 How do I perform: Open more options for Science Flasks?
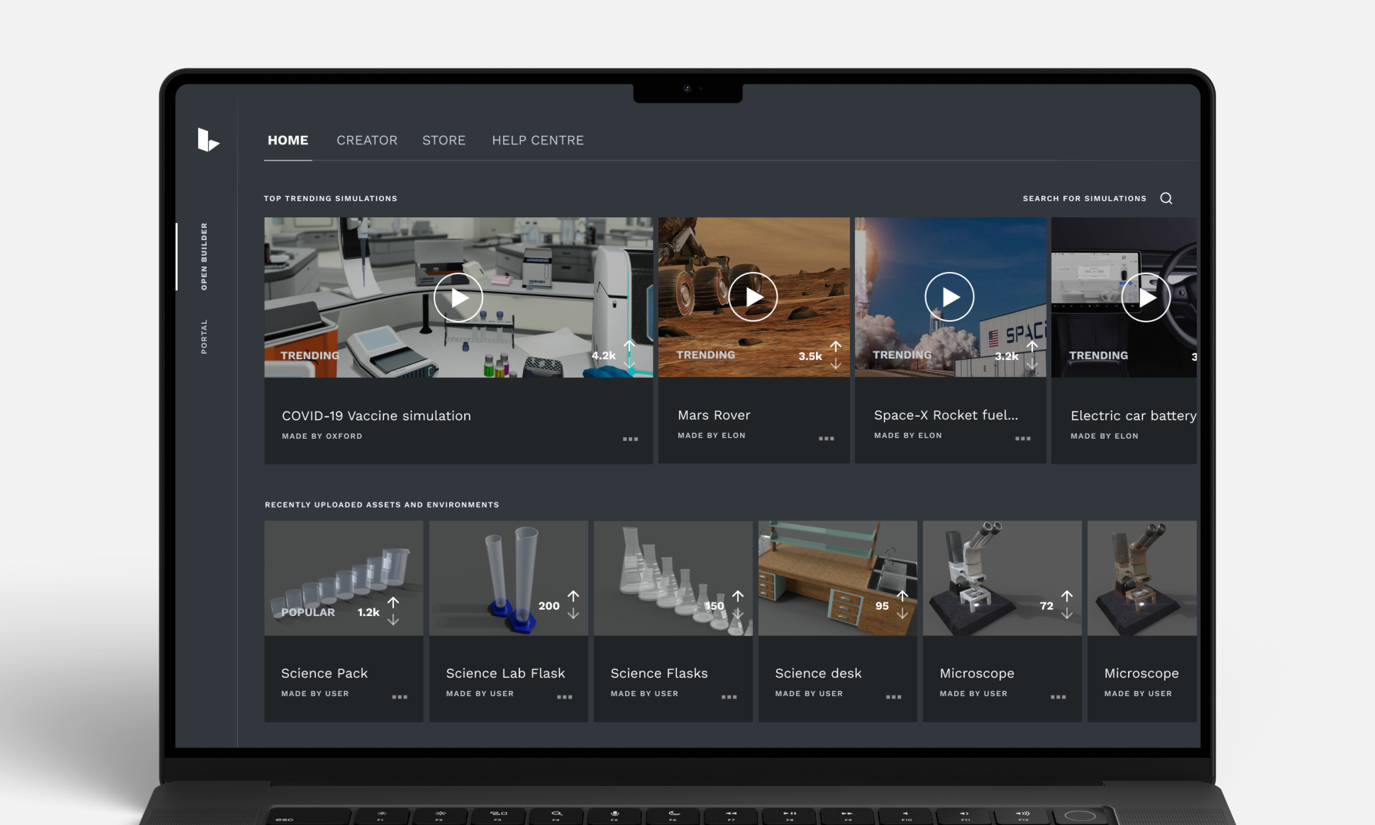(x=729, y=697)
